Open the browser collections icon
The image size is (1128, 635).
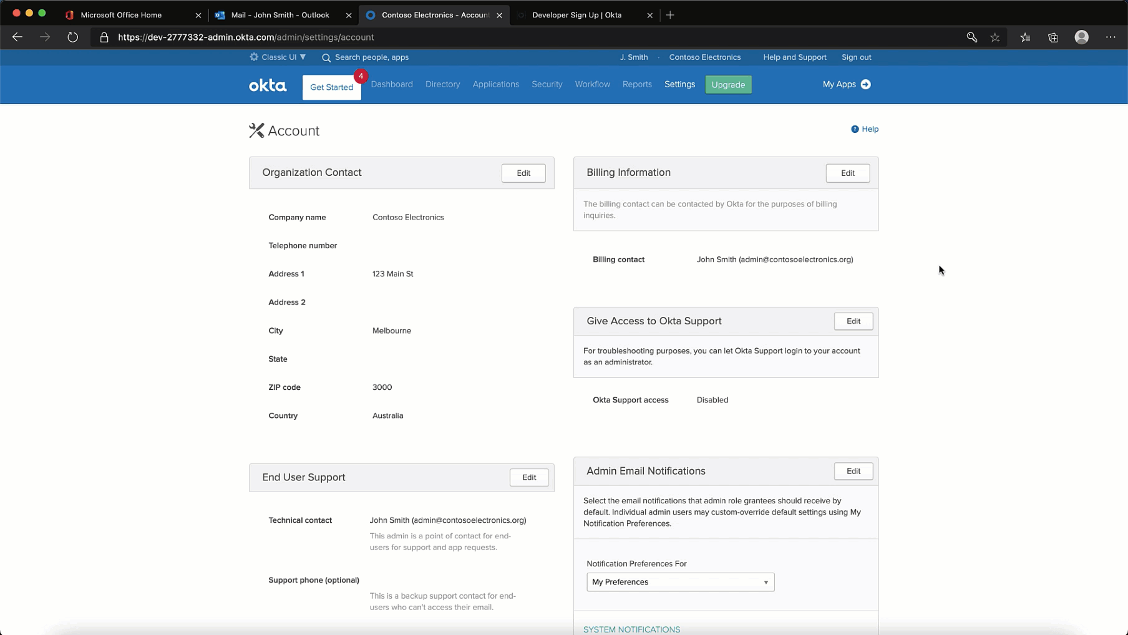1053,37
